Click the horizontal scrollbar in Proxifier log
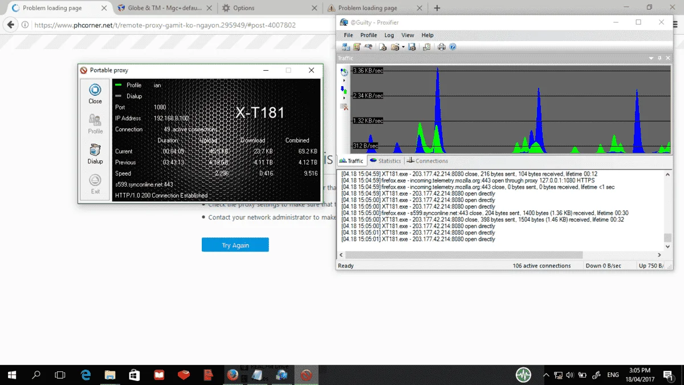684x385 pixels. pos(463,255)
